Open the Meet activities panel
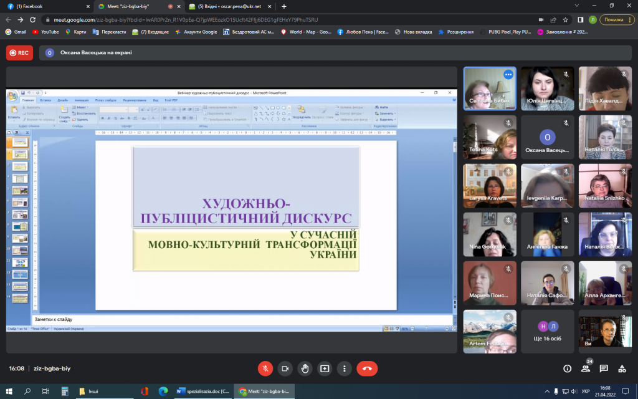Image resolution: width=638 pixels, height=399 pixels. [x=622, y=368]
